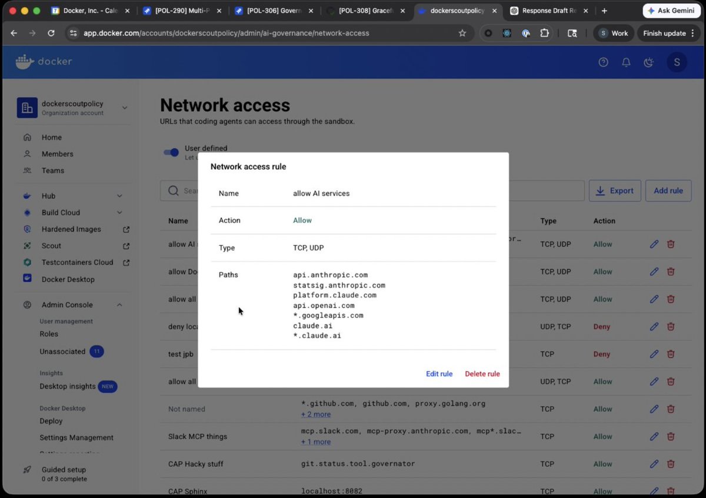This screenshot has height=498, width=706.
Task: Open Desktop insights in sidebar
Action: coord(68,386)
